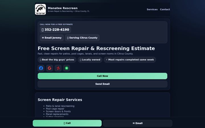Click the Manatee Rescreen site title
The height and width of the screenshot is (128, 205).
point(63,8)
